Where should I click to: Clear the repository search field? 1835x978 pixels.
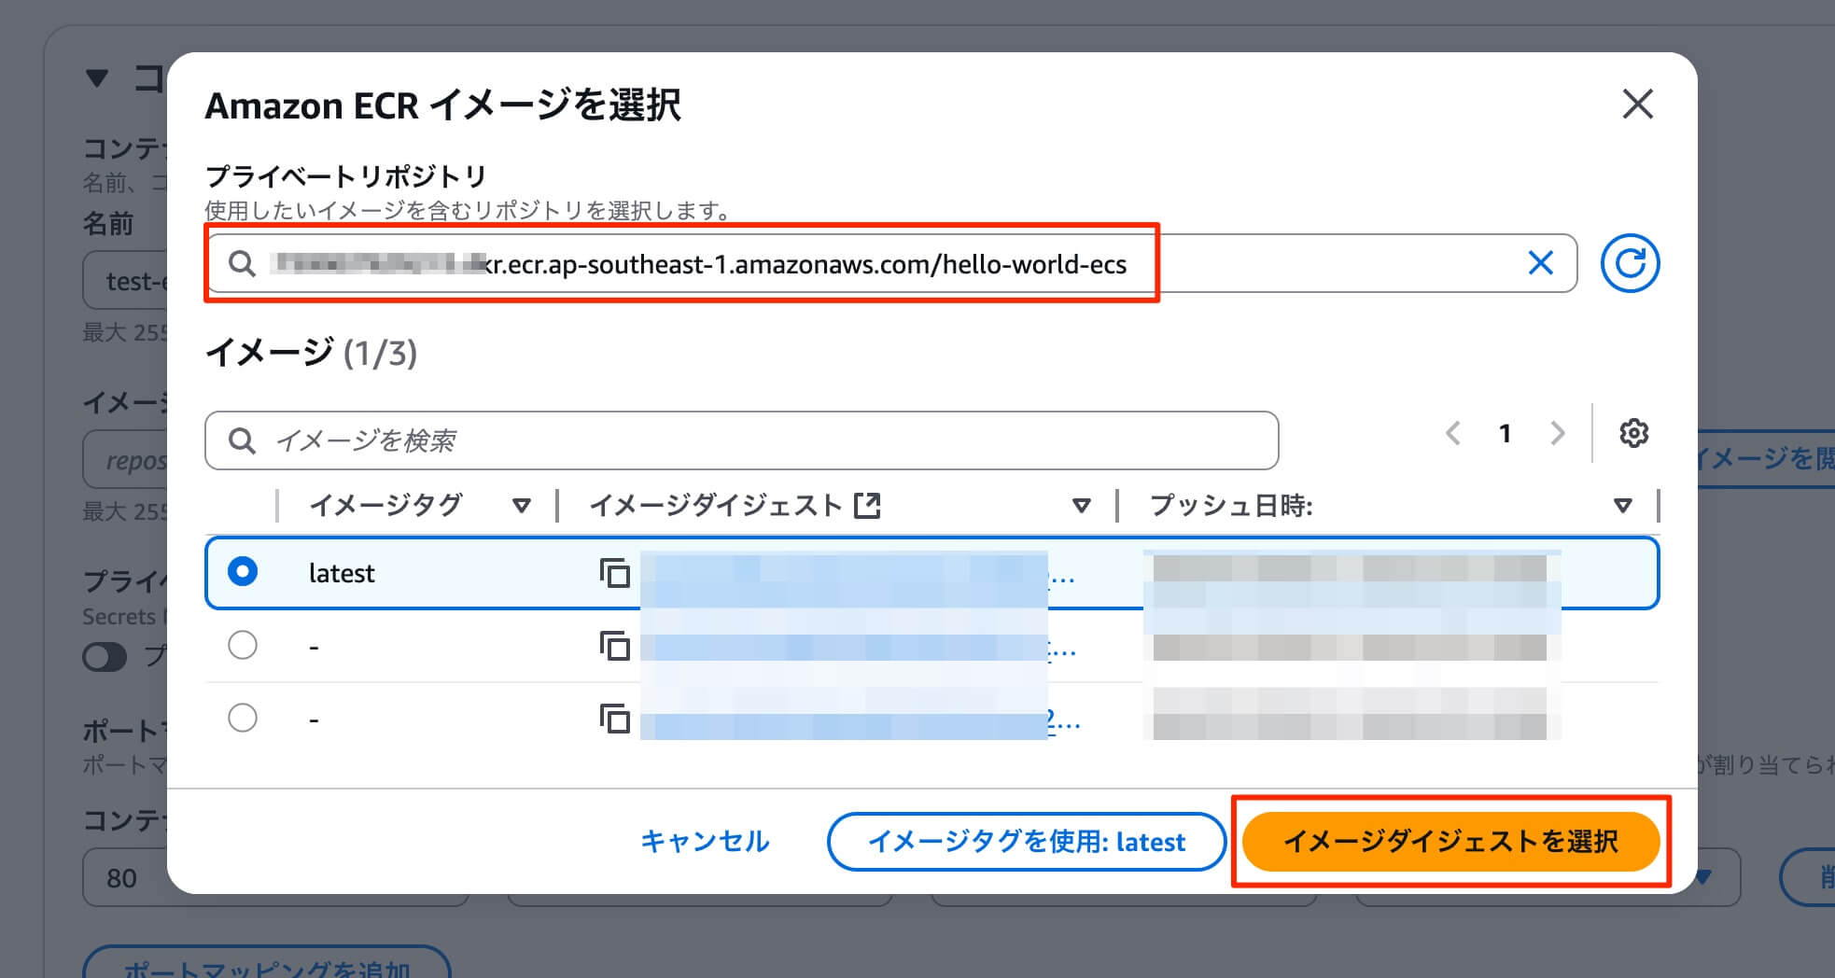coord(1538,264)
